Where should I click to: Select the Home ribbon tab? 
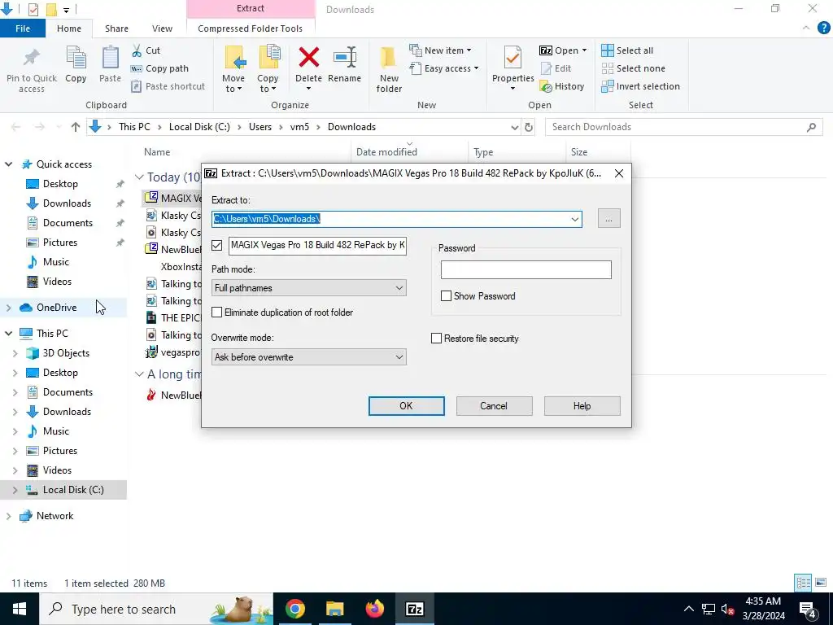coord(69,28)
